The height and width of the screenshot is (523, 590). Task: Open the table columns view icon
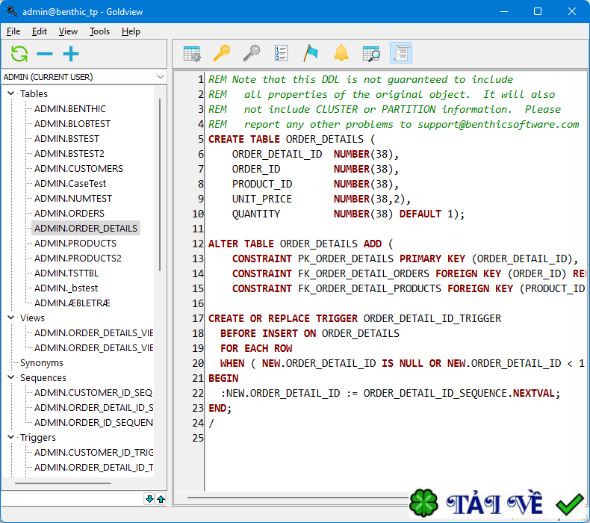point(192,53)
